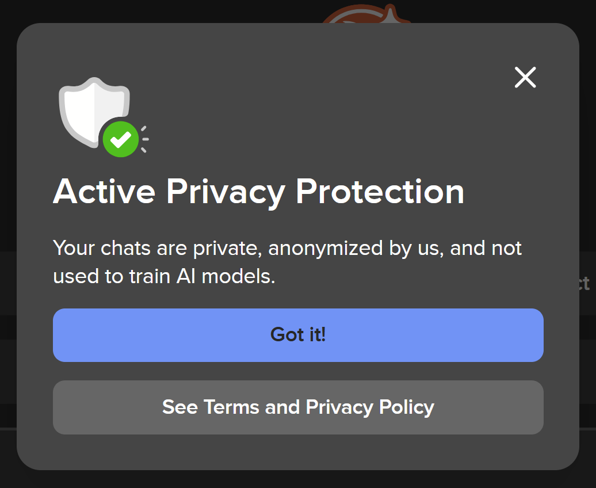Click the dimmed backdrop left of the logo
This screenshot has height=488, width=596.
click(x=173, y=10)
